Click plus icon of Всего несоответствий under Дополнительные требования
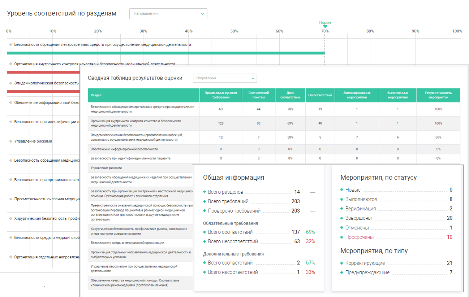This screenshot has width=469, height=297. click(205, 272)
